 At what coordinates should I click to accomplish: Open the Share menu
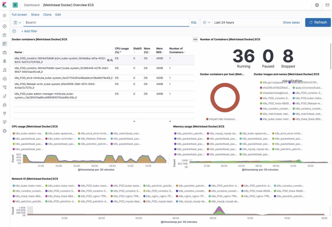pyautogui.click(x=35, y=15)
